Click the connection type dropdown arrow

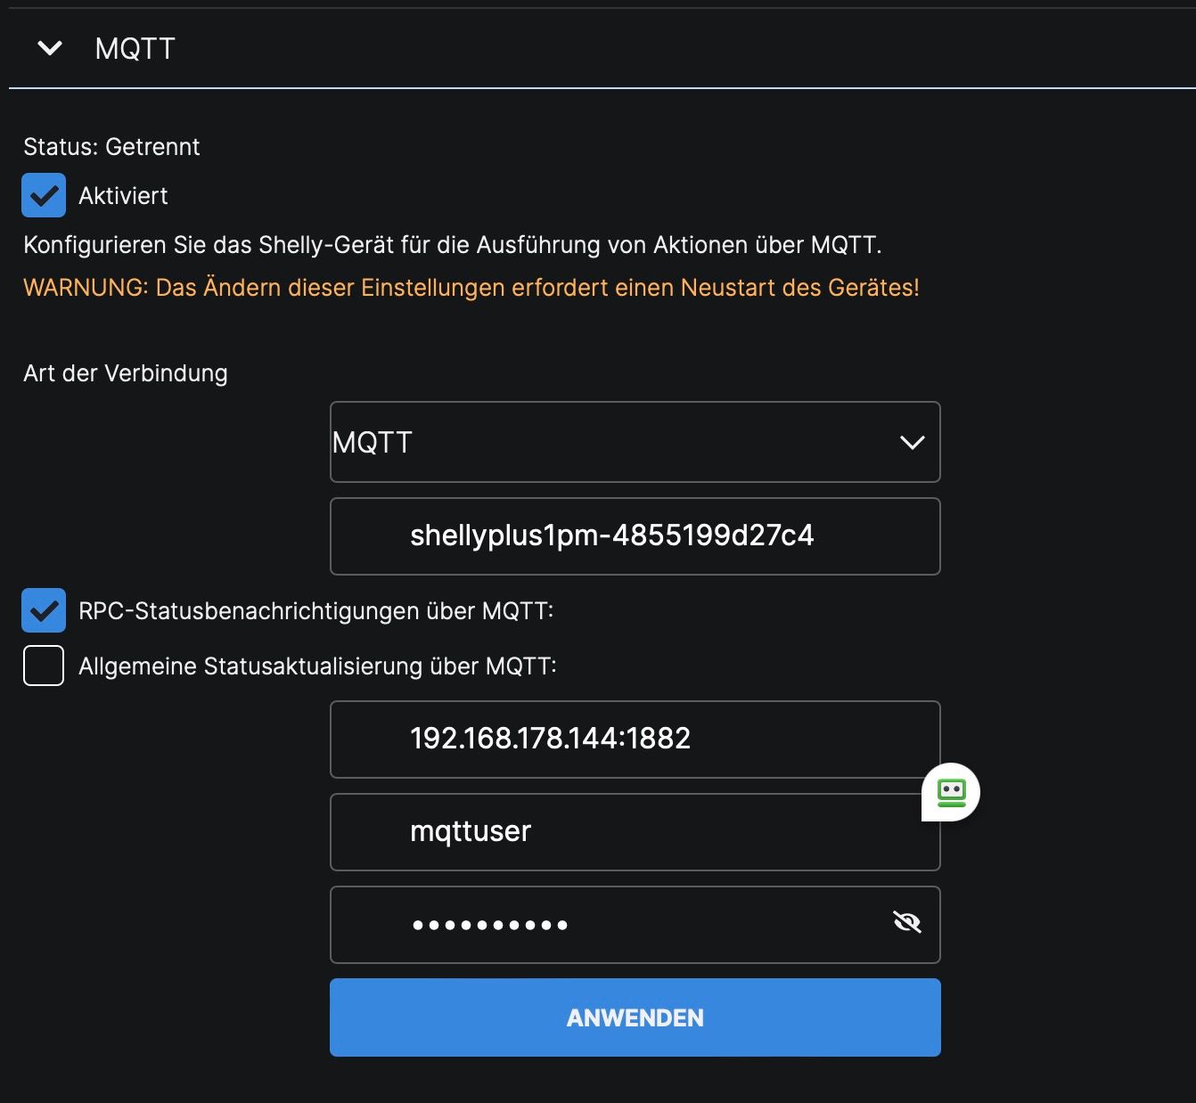[912, 443]
